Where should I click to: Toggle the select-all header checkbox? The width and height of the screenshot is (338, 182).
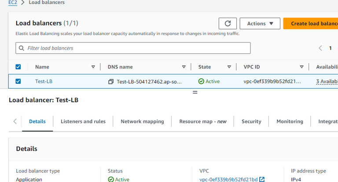18,67
